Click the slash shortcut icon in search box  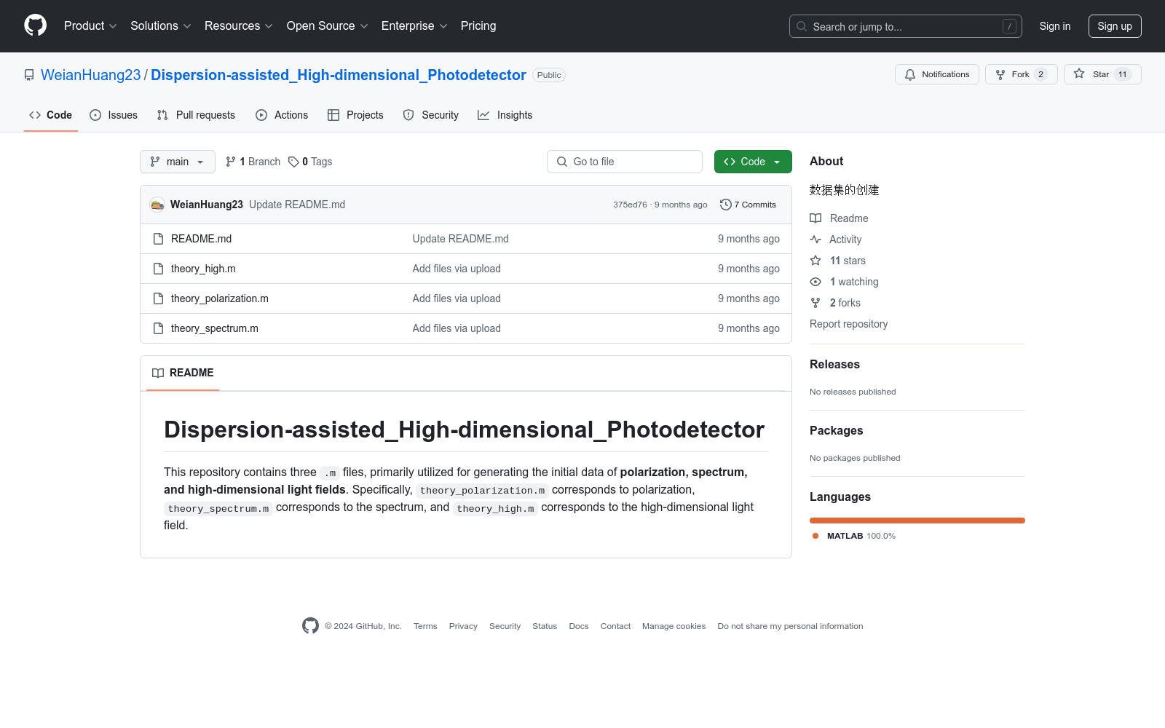[1009, 26]
